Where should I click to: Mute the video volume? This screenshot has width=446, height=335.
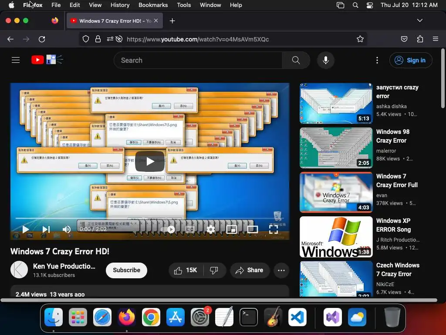pyautogui.click(x=66, y=229)
